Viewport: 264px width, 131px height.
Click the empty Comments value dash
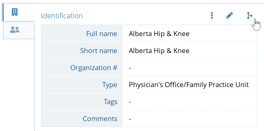point(130,119)
